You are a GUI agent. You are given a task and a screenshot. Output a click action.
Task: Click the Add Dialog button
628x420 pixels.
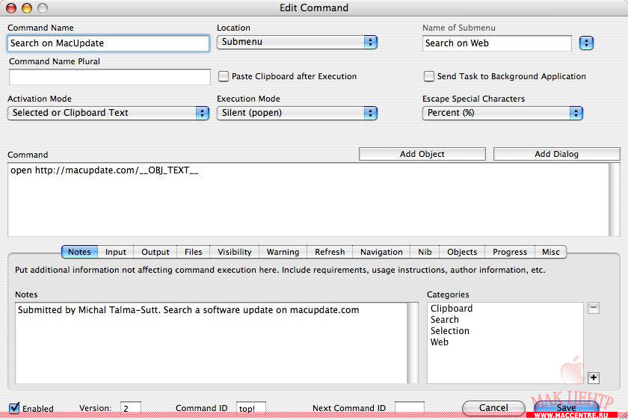click(x=557, y=154)
